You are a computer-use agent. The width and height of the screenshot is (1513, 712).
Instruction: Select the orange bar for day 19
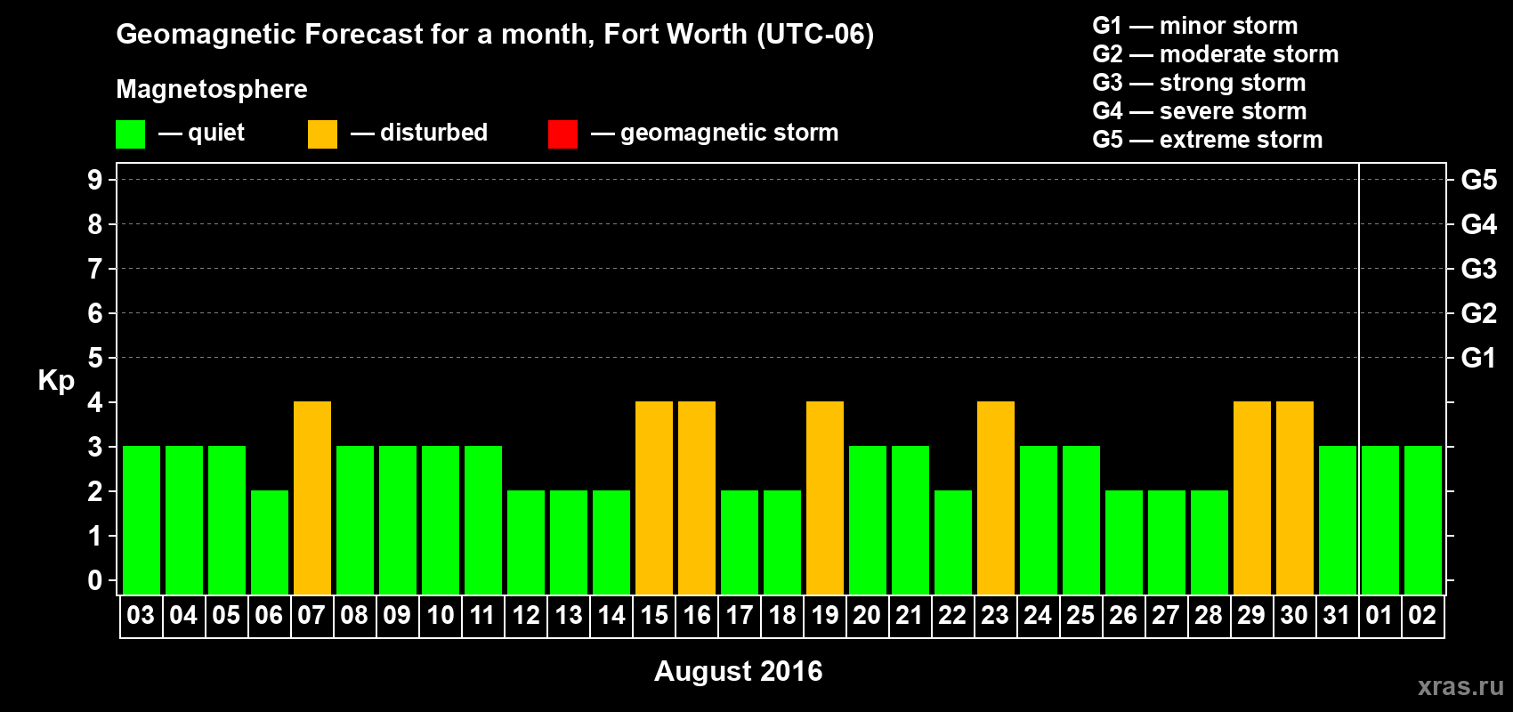point(825,498)
